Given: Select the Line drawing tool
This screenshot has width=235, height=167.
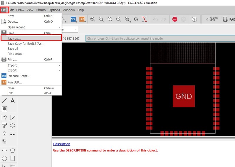Looking at the screenshot, I should [4, 100].
